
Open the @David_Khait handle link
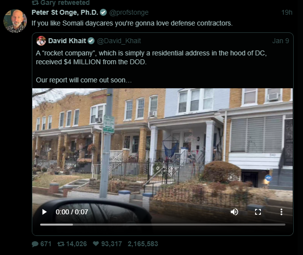tap(119, 41)
